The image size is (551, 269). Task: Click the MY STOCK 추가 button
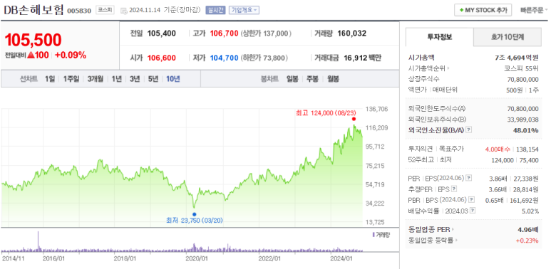483,10
